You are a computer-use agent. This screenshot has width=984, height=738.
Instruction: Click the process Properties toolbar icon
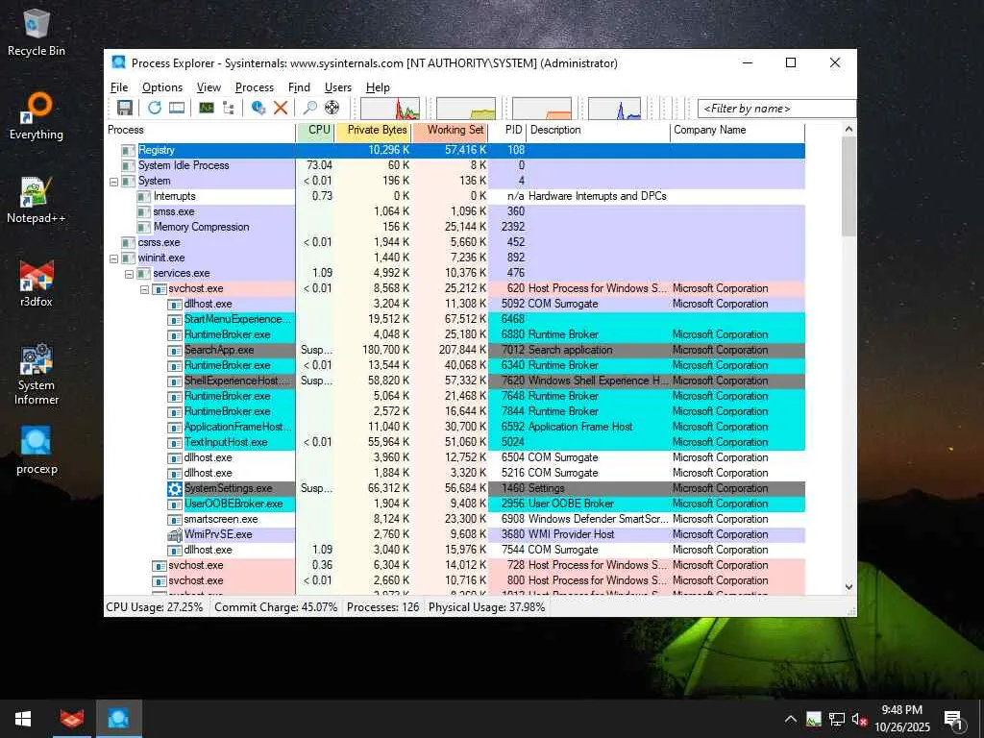point(258,108)
